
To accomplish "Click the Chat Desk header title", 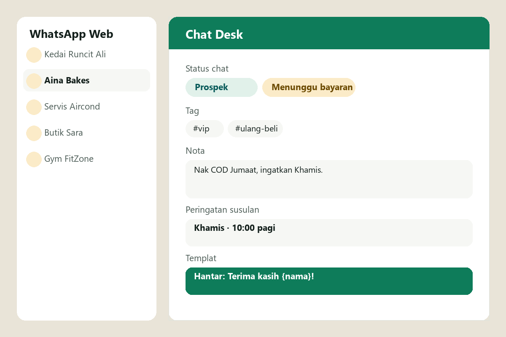I will [x=214, y=35].
